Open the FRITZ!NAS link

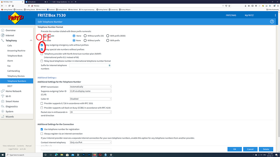click(231, 15)
